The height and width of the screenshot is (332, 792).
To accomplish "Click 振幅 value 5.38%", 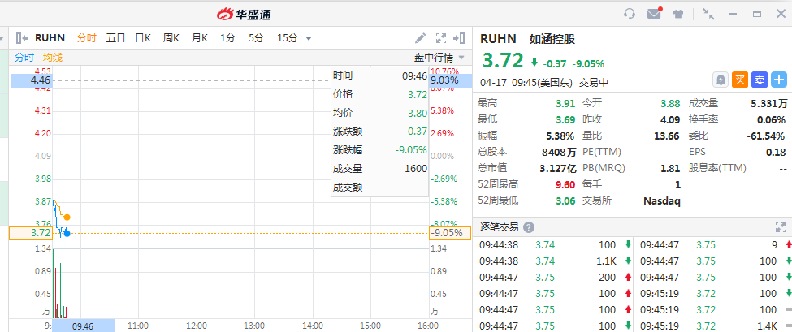I will click(x=561, y=136).
